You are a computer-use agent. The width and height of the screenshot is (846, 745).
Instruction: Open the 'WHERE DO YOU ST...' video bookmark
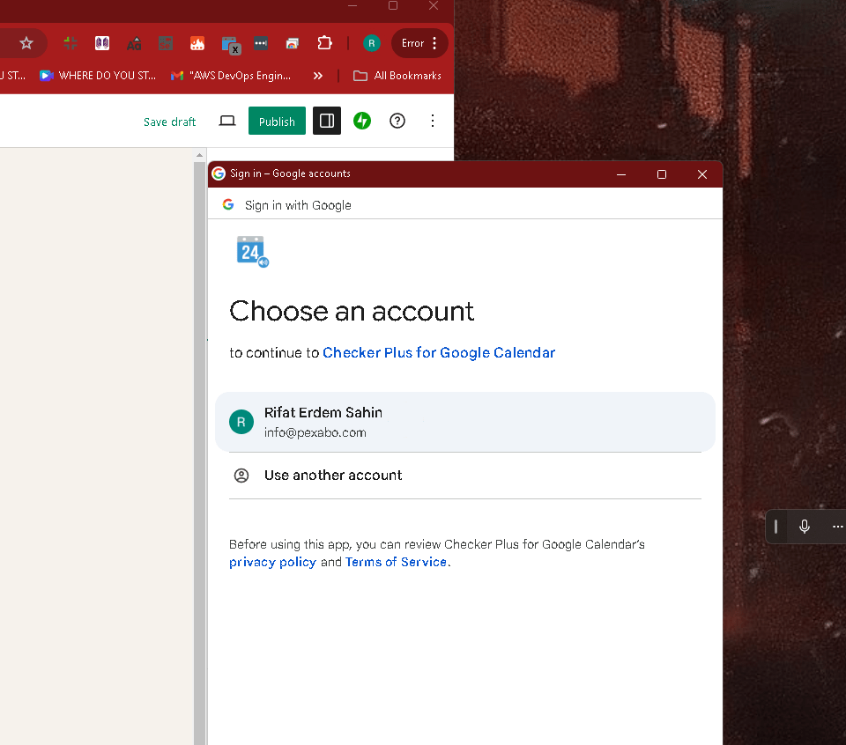pyautogui.click(x=98, y=76)
